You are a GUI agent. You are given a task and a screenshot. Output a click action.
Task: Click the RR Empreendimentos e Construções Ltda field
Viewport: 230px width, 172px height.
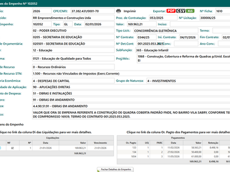(73, 18)
